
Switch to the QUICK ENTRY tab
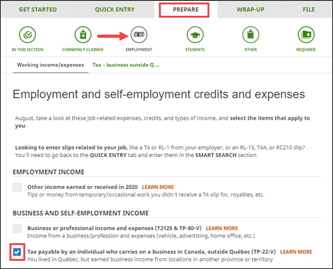pos(115,9)
